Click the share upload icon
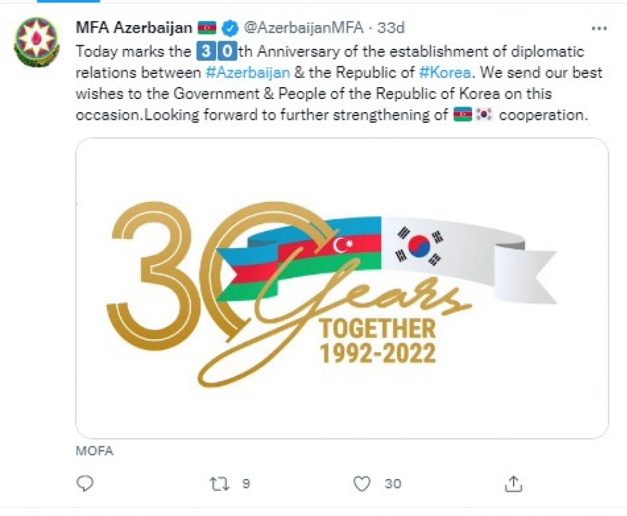 (514, 483)
